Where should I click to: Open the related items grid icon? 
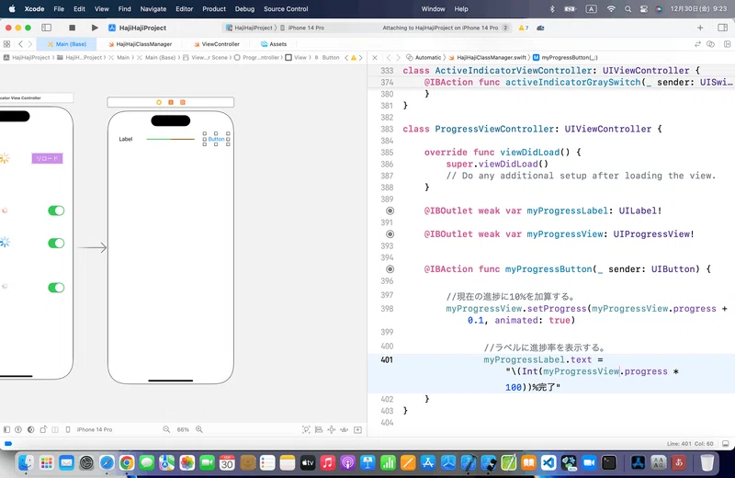(7, 44)
